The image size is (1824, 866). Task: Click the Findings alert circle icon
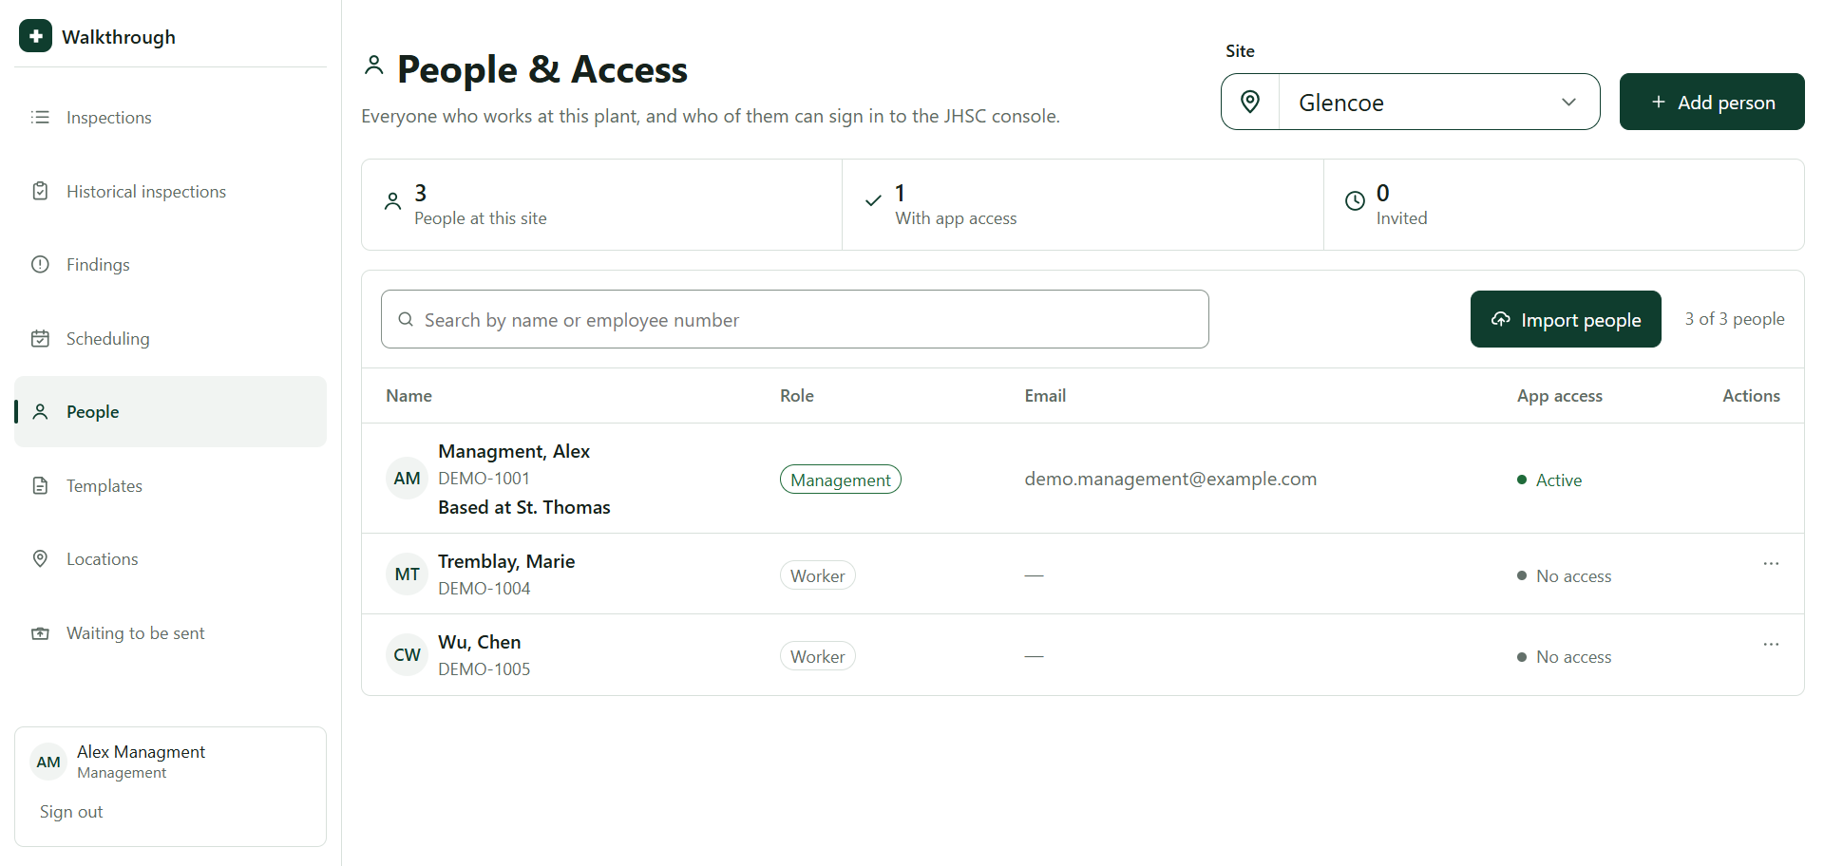(40, 265)
